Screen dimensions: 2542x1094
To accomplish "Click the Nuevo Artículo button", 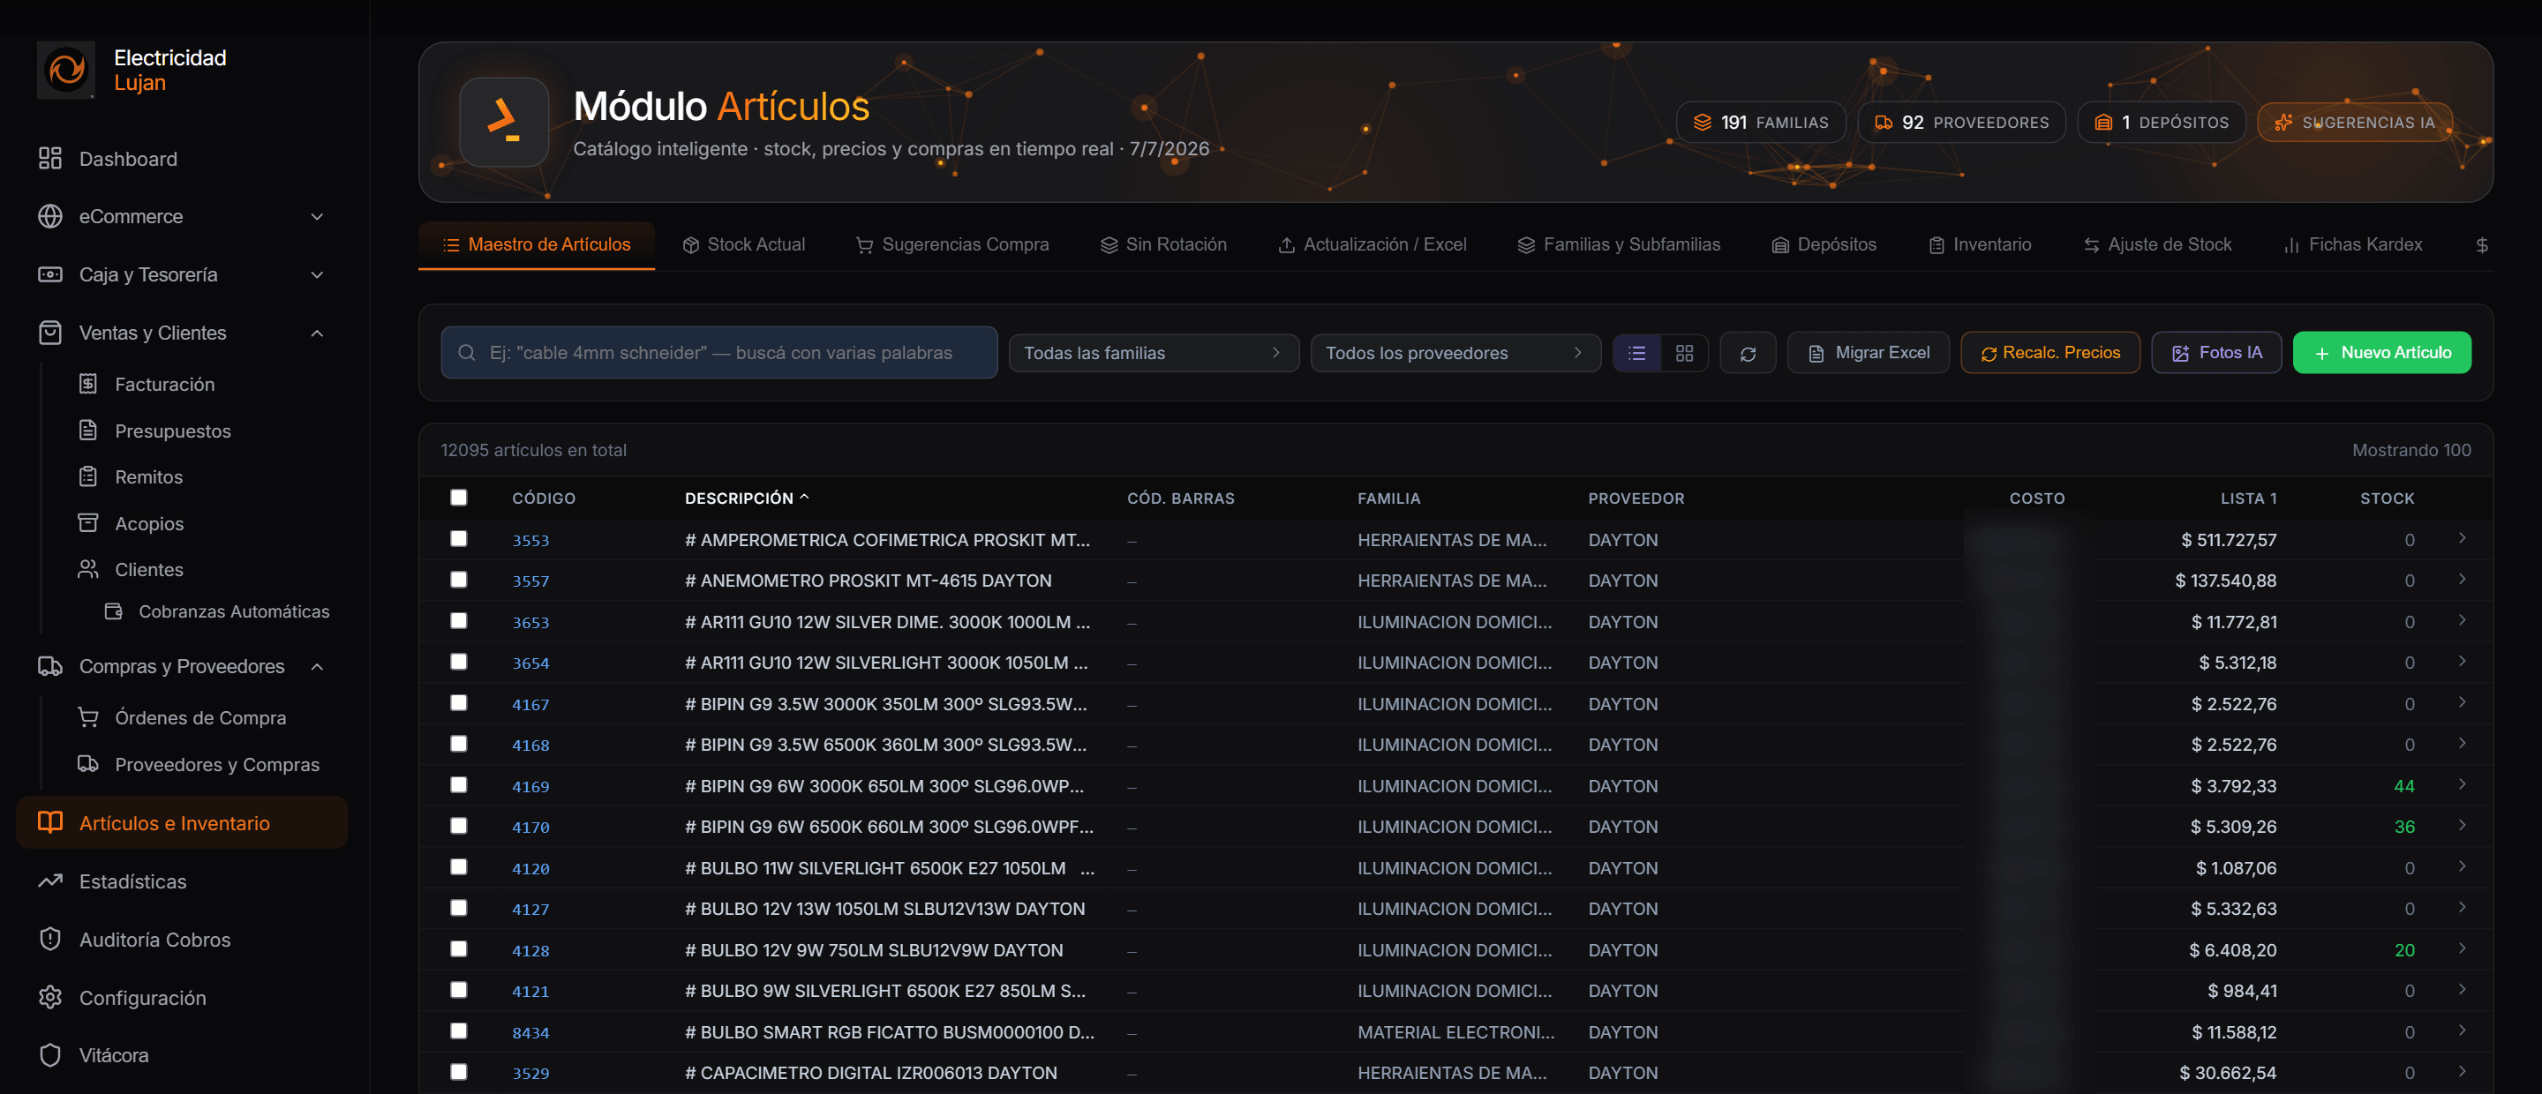I will (2382, 353).
